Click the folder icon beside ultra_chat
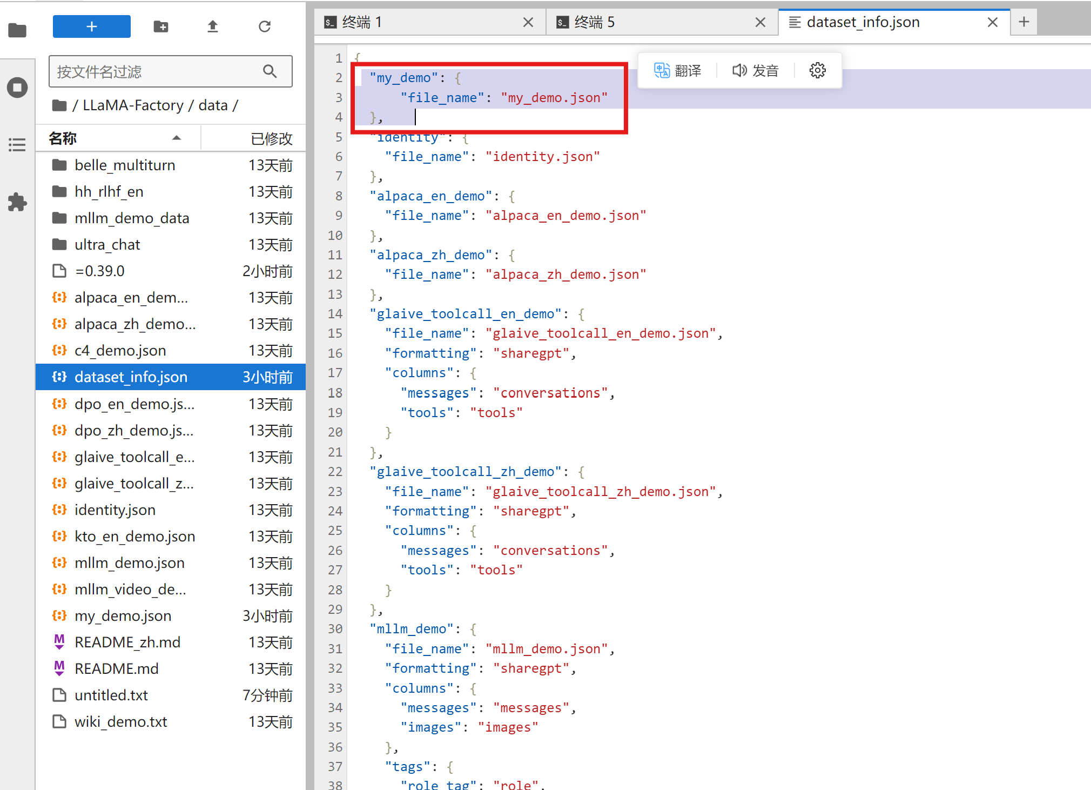Screen dimensions: 1091x790 pyautogui.click(x=59, y=245)
